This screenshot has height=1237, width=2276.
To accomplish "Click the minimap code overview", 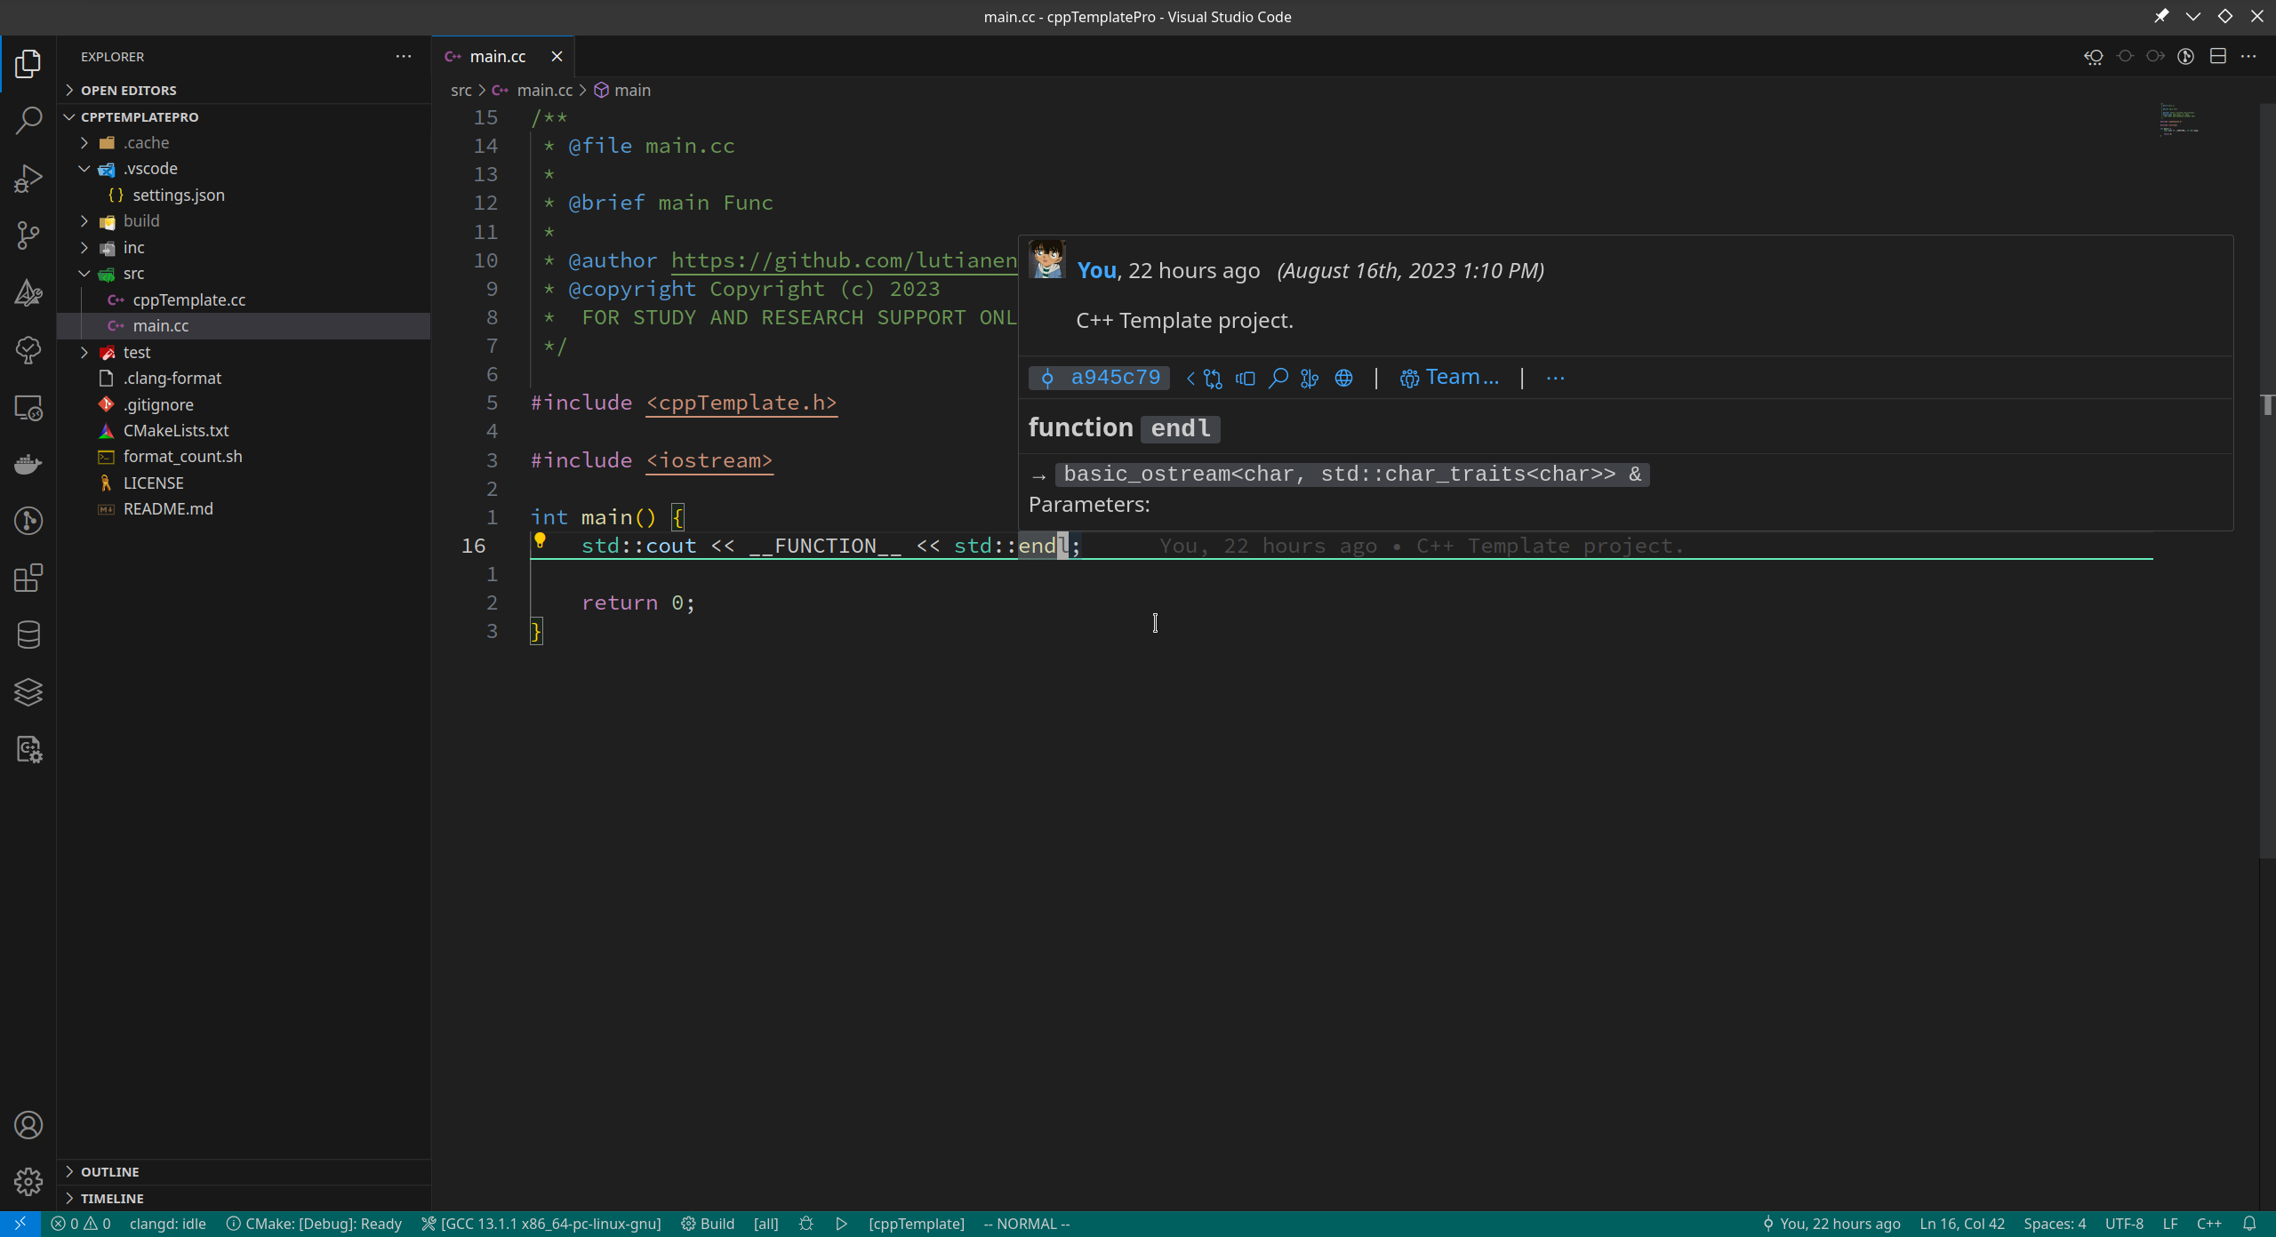I will click(x=2180, y=119).
